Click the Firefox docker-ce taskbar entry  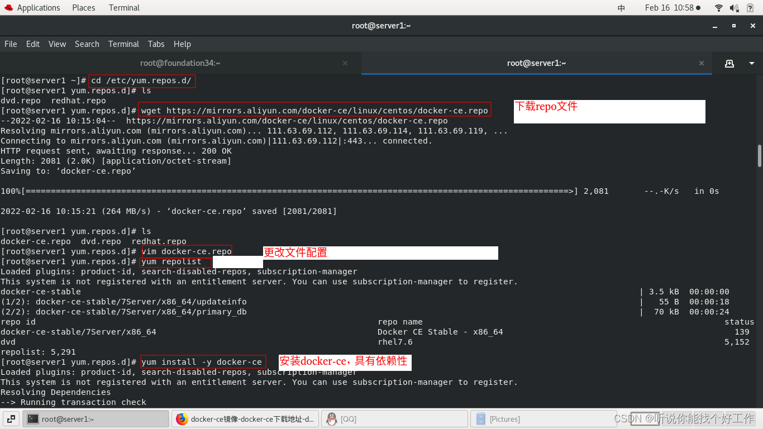click(x=246, y=419)
